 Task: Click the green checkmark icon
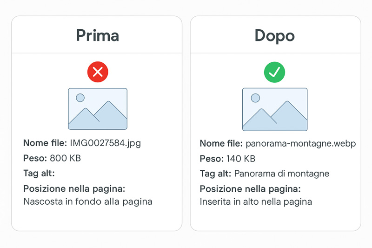[274, 72]
